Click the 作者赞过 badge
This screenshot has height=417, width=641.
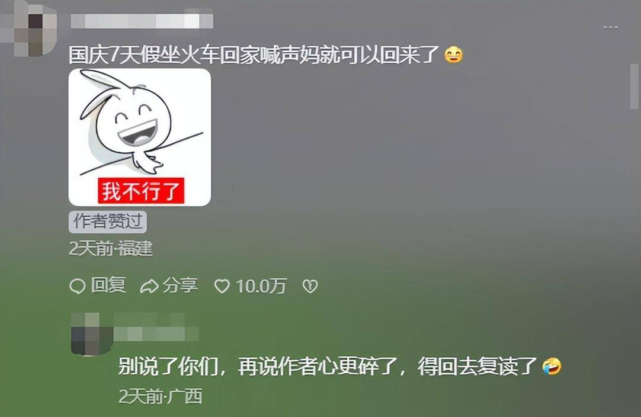[107, 222]
